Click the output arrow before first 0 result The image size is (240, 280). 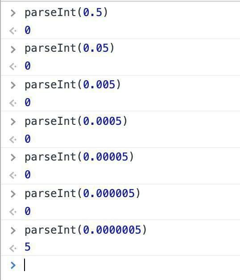click(x=13, y=31)
